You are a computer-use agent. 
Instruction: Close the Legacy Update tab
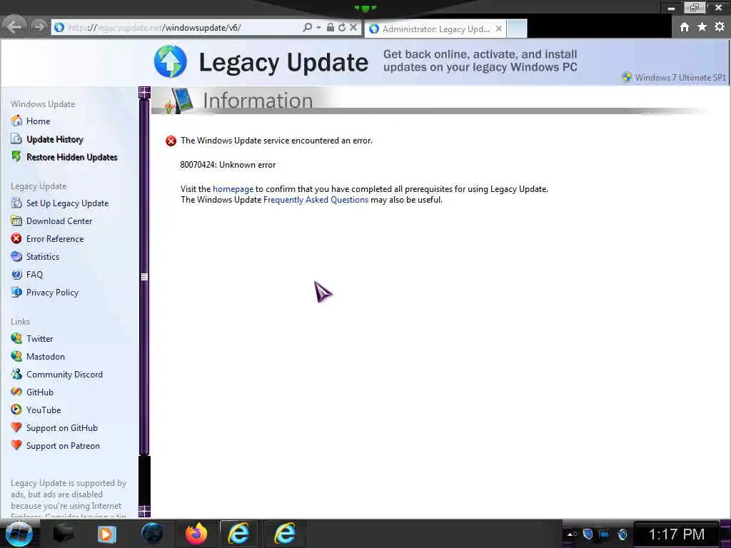point(499,29)
